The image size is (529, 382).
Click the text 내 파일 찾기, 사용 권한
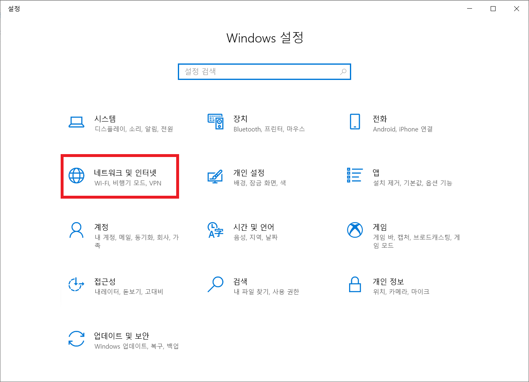[266, 292]
